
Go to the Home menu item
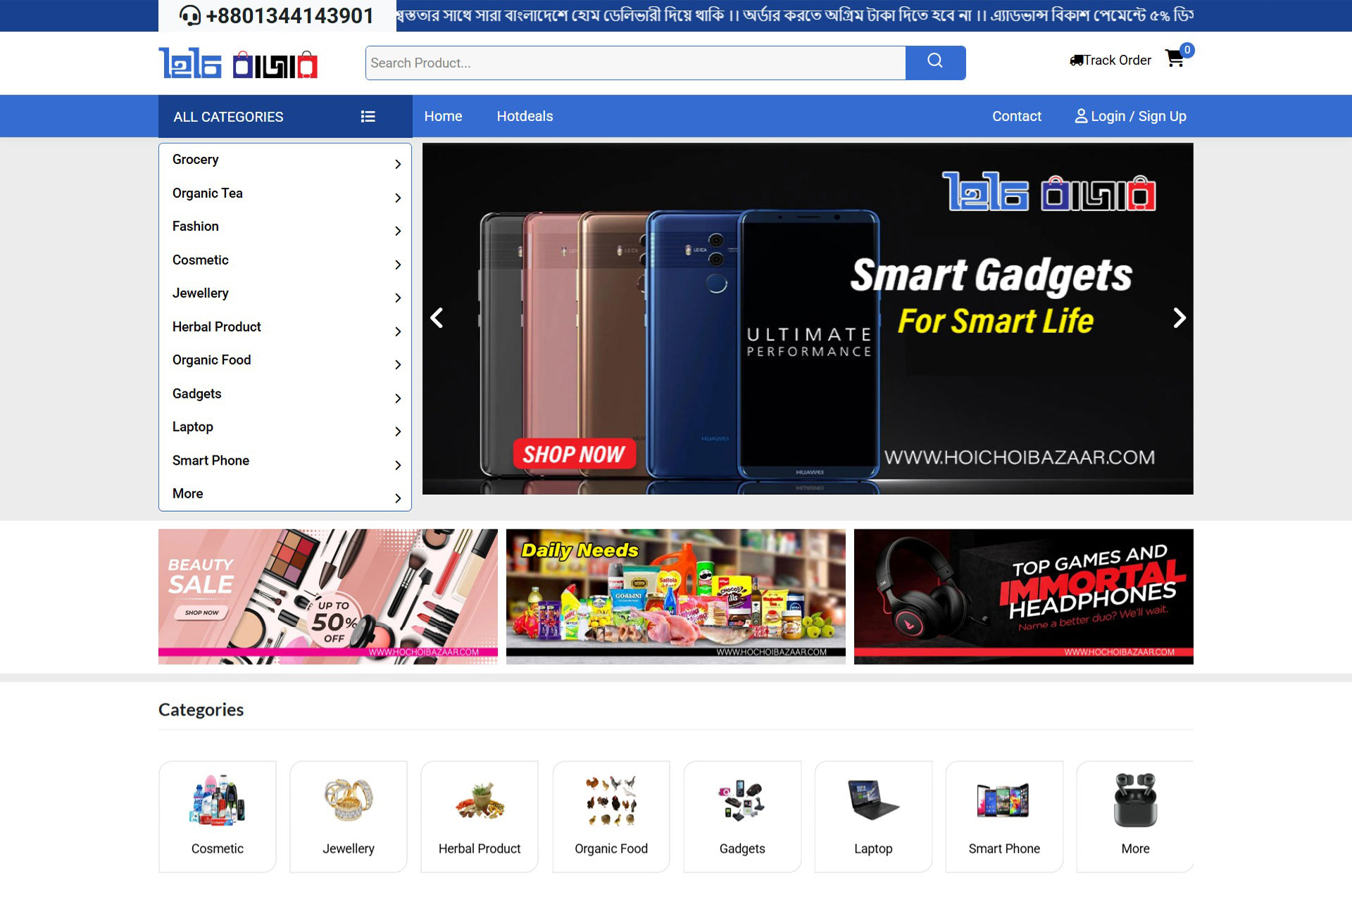tap(443, 116)
